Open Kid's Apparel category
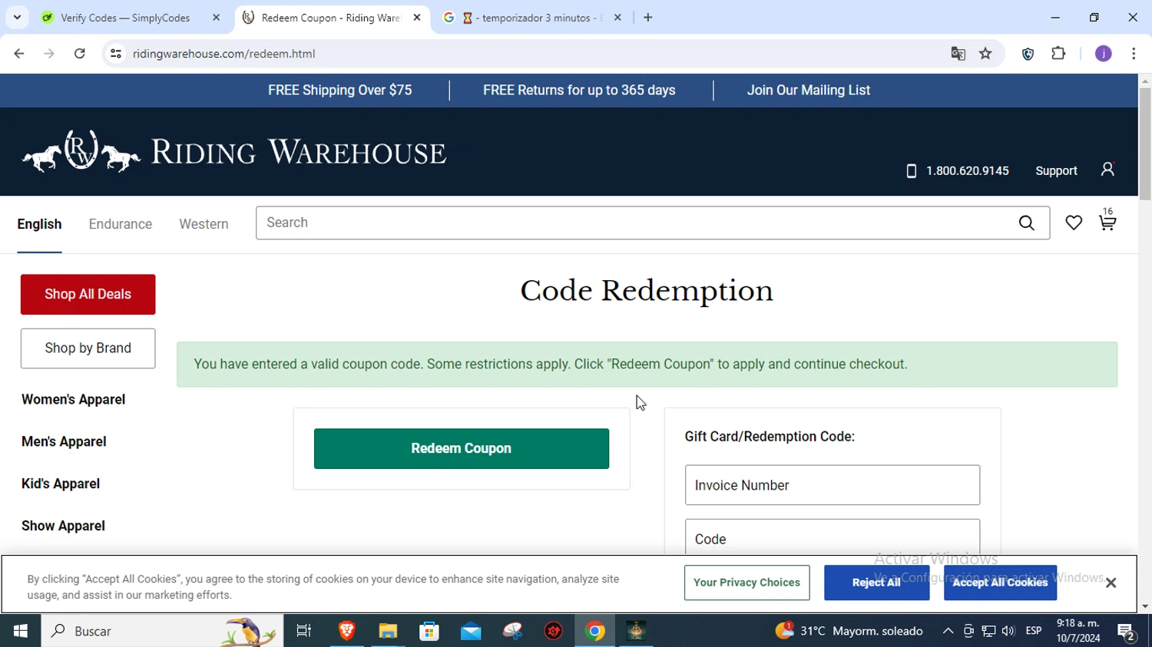The width and height of the screenshot is (1152, 647). click(61, 484)
